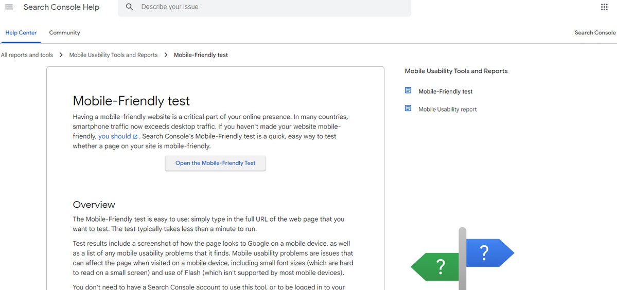617x290 pixels.
Task: Open Mobile Usability report sidebar link
Action: (447, 110)
